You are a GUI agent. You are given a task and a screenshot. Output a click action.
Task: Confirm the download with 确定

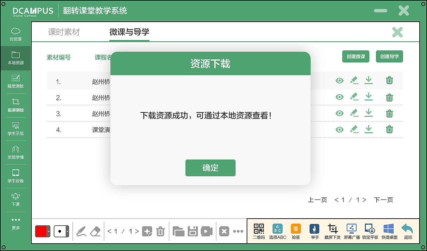pos(210,168)
